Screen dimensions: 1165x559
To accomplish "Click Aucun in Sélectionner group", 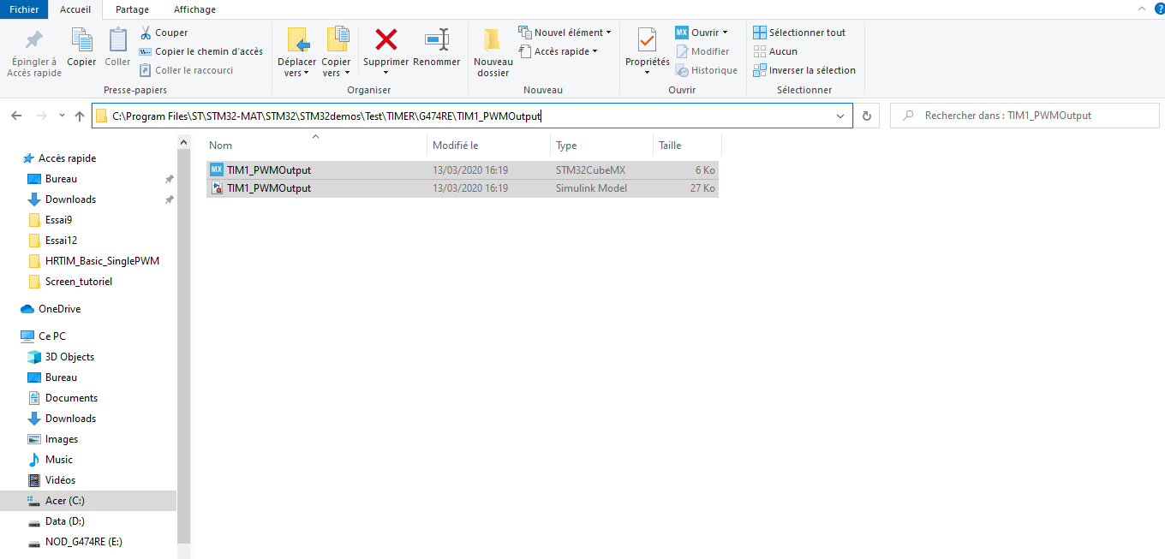I will (x=775, y=51).
